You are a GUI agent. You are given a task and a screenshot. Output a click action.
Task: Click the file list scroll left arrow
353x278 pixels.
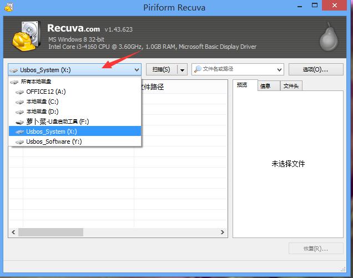pos(13,232)
